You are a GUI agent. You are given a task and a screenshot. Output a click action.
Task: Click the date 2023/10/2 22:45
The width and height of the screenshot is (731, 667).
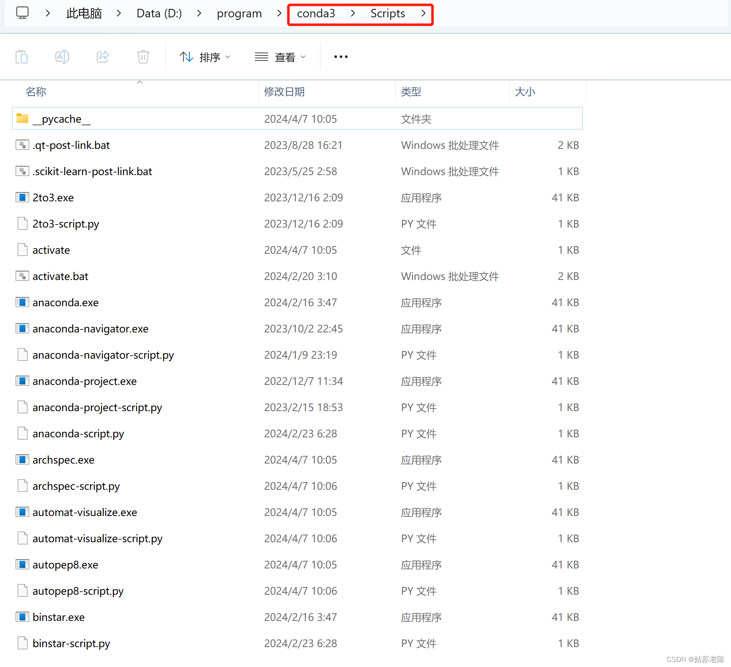tap(303, 329)
